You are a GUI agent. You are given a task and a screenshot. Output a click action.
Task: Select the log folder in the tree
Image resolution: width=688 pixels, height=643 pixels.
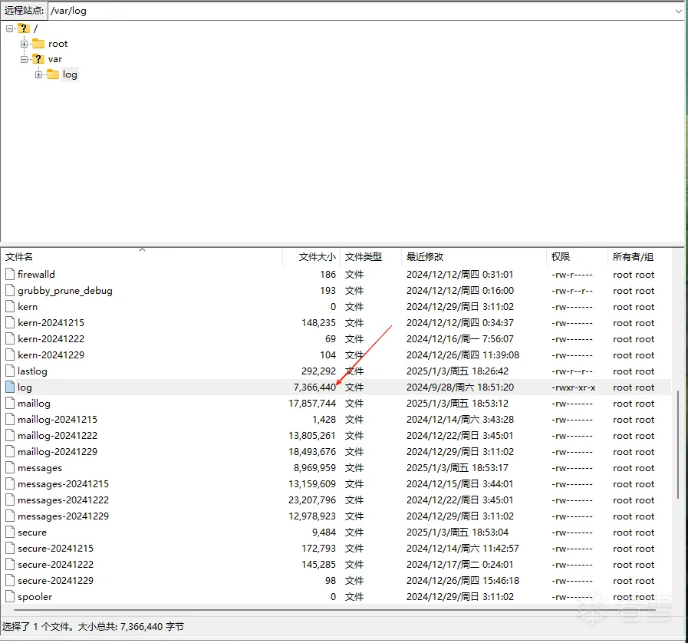pos(70,74)
